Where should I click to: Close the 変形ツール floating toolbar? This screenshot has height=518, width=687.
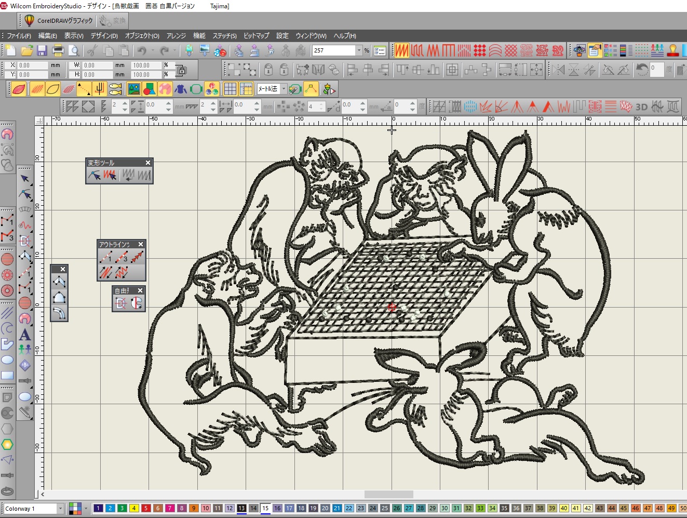click(x=148, y=163)
